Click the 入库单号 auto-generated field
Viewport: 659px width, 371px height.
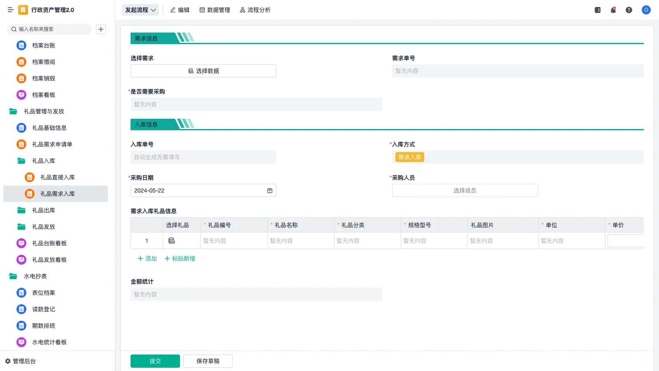point(203,157)
